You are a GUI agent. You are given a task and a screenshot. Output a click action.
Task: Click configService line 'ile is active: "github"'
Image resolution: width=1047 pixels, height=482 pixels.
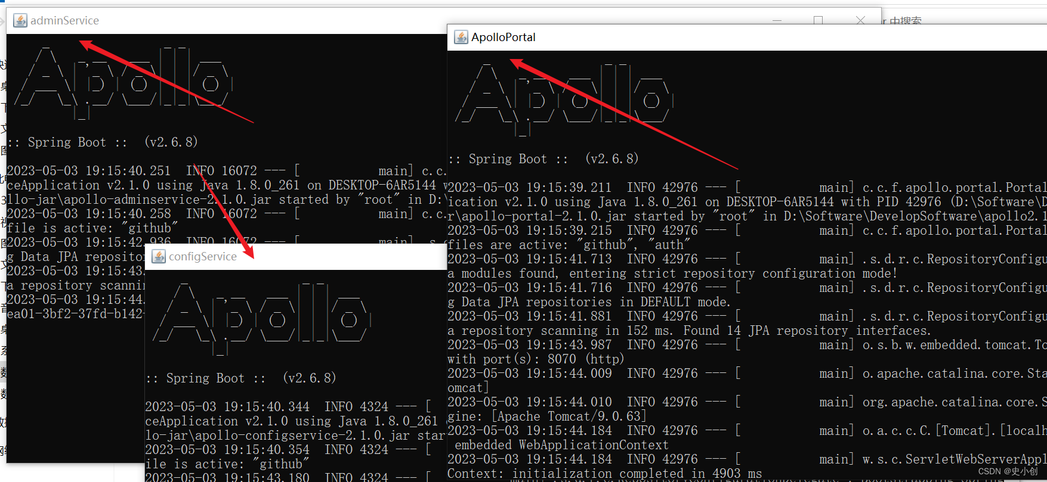point(227,464)
